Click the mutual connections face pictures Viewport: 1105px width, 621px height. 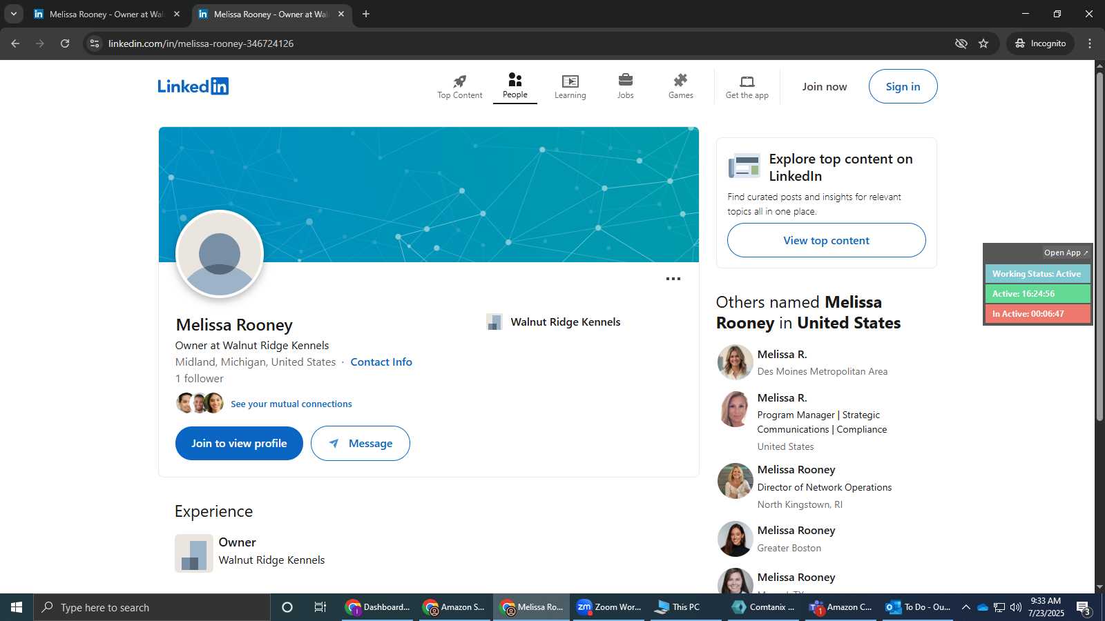click(200, 403)
